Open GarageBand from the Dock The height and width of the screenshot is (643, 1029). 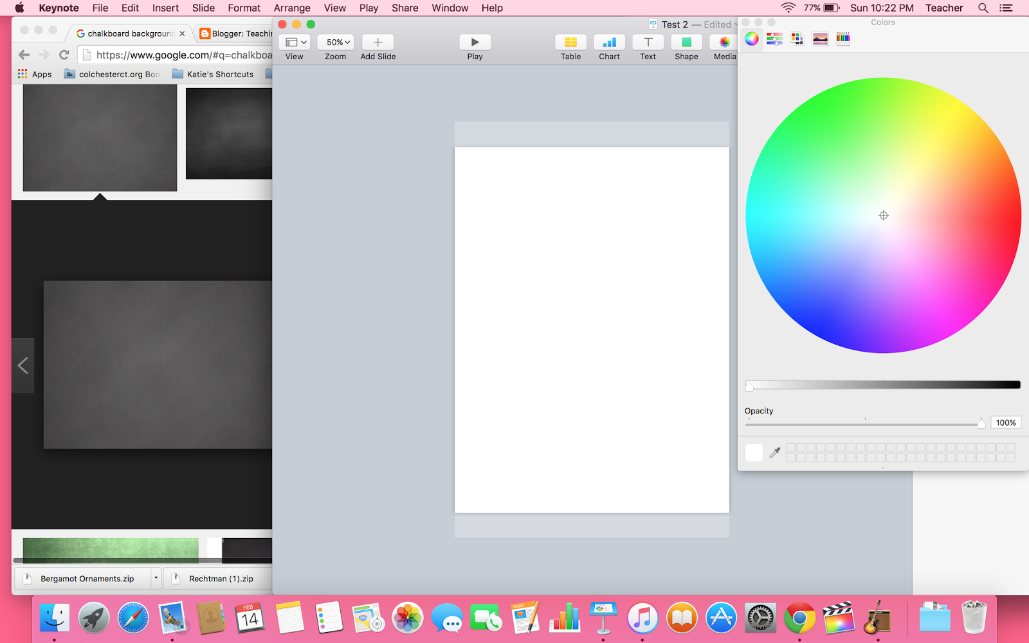(877, 619)
